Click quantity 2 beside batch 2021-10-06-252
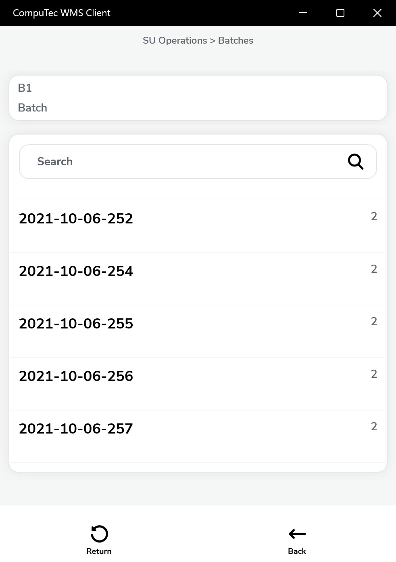This screenshot has height=562, width=396. pos(374,217)
